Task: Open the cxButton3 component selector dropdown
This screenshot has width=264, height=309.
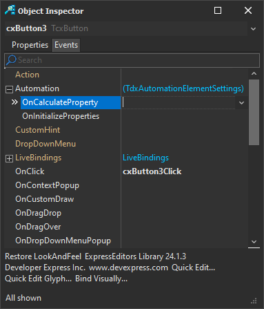Action: coord(253,29)
